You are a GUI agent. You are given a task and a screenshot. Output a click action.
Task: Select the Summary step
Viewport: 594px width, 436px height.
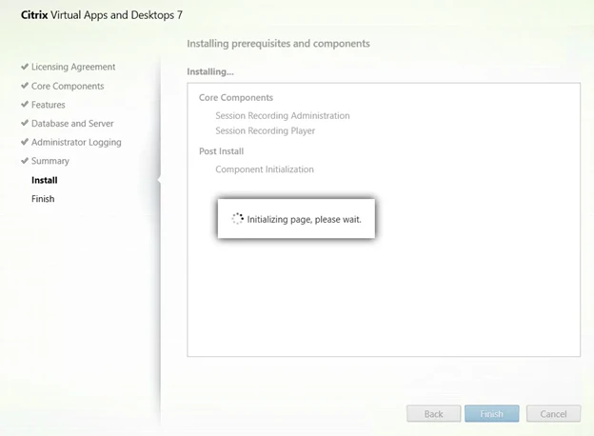click(x=50, y=161)
